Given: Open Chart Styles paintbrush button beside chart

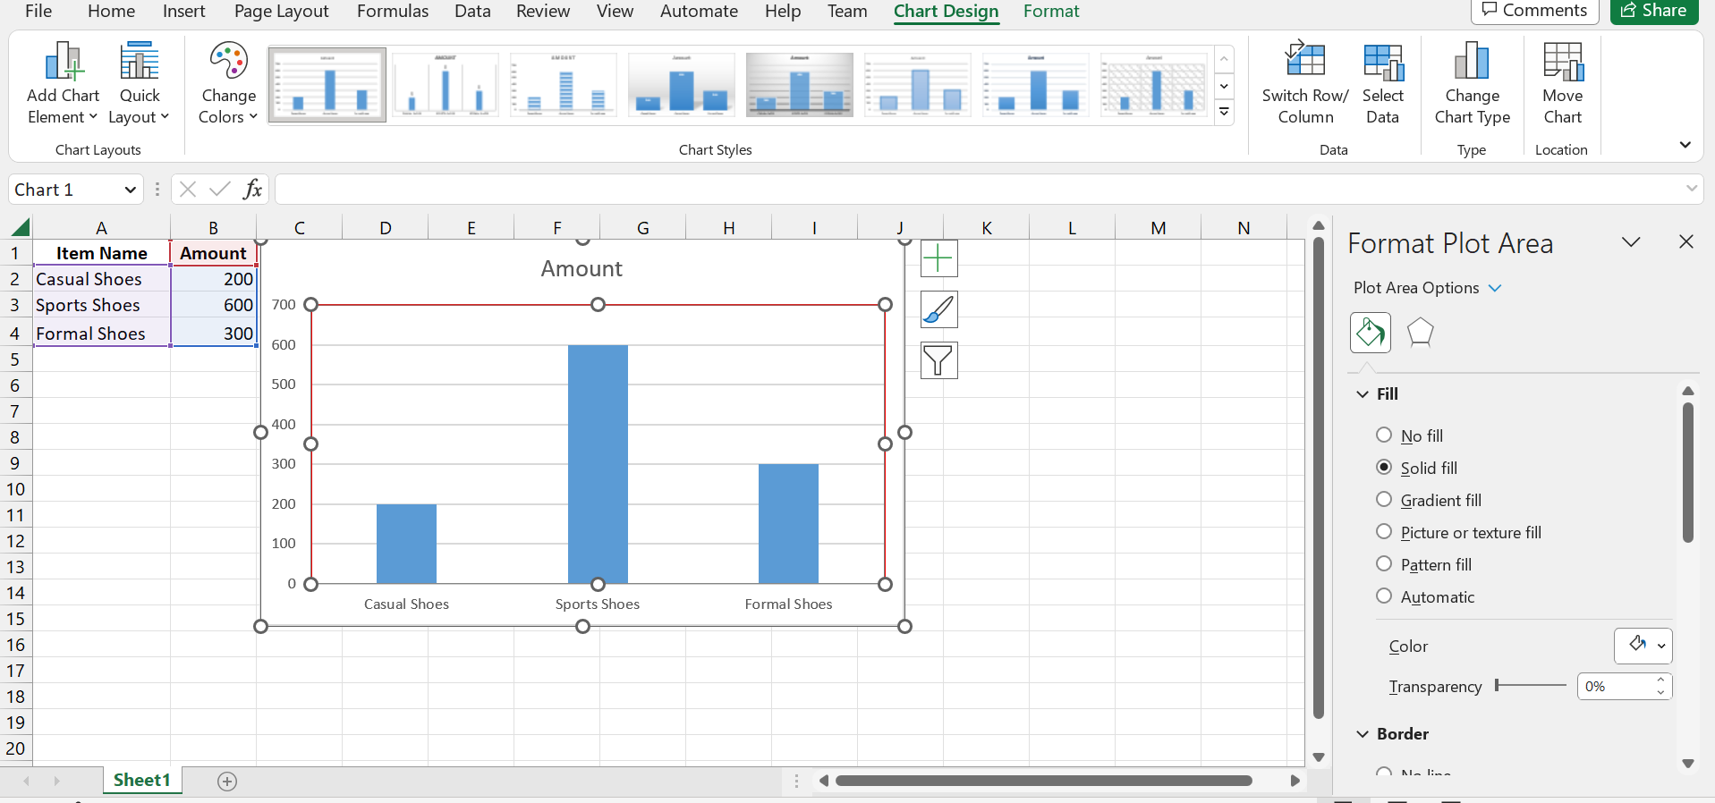Looking at the screenshot, I should 938,309.
